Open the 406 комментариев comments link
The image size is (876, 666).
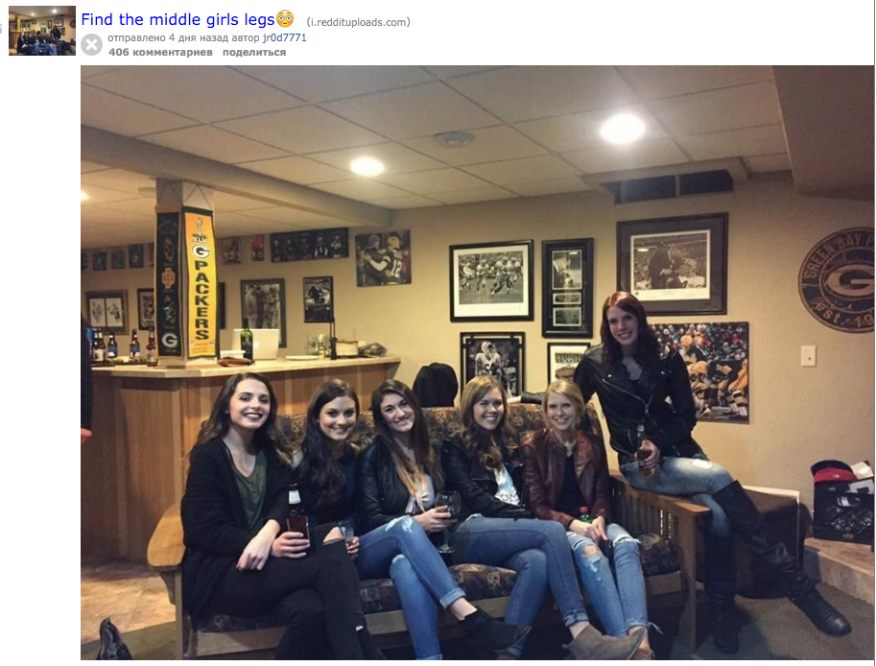pyautogui.click(x=160, y=52)
